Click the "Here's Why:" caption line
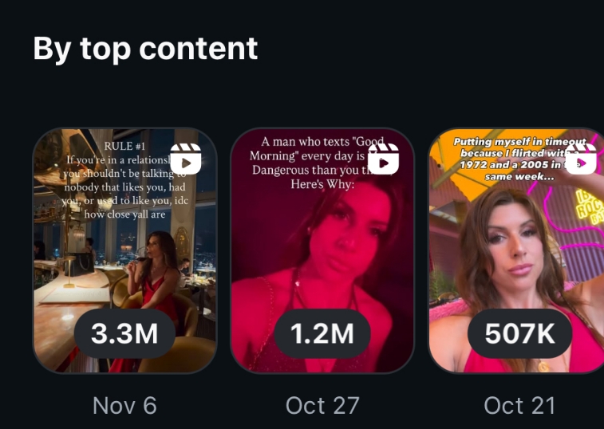 (x=322, y=184)
